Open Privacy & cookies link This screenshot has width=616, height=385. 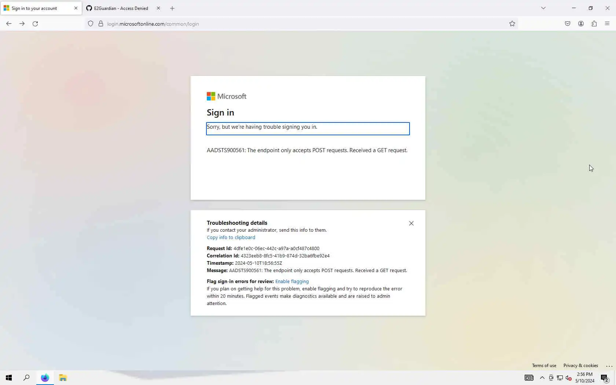coord(581,366)
